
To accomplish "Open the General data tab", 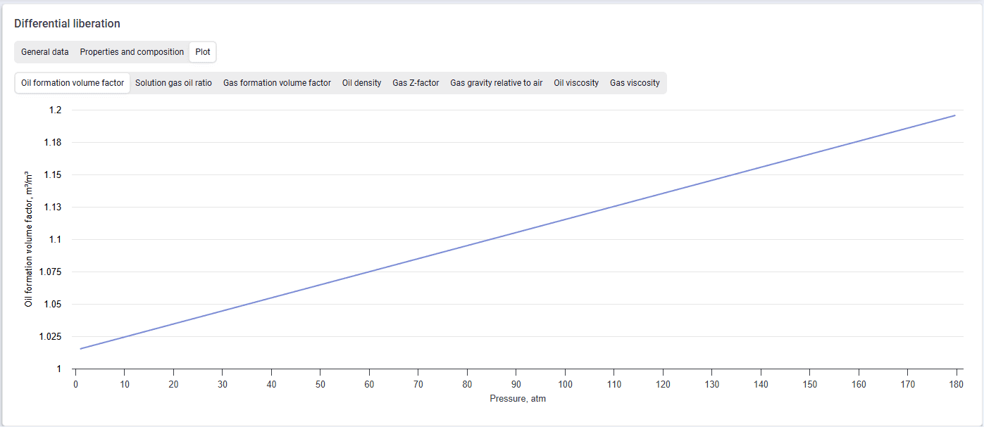I will pyautogui.click(x=45, y=52).
